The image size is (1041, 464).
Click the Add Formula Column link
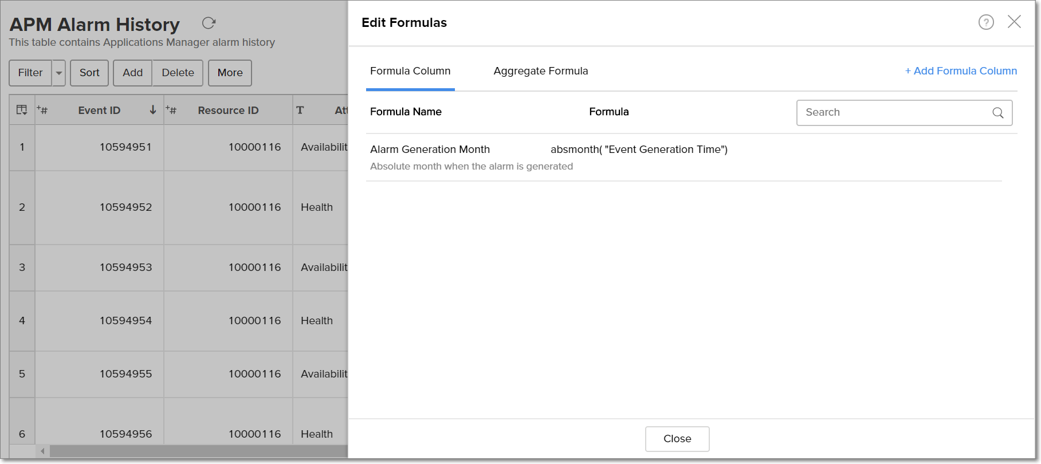(961, 71)
